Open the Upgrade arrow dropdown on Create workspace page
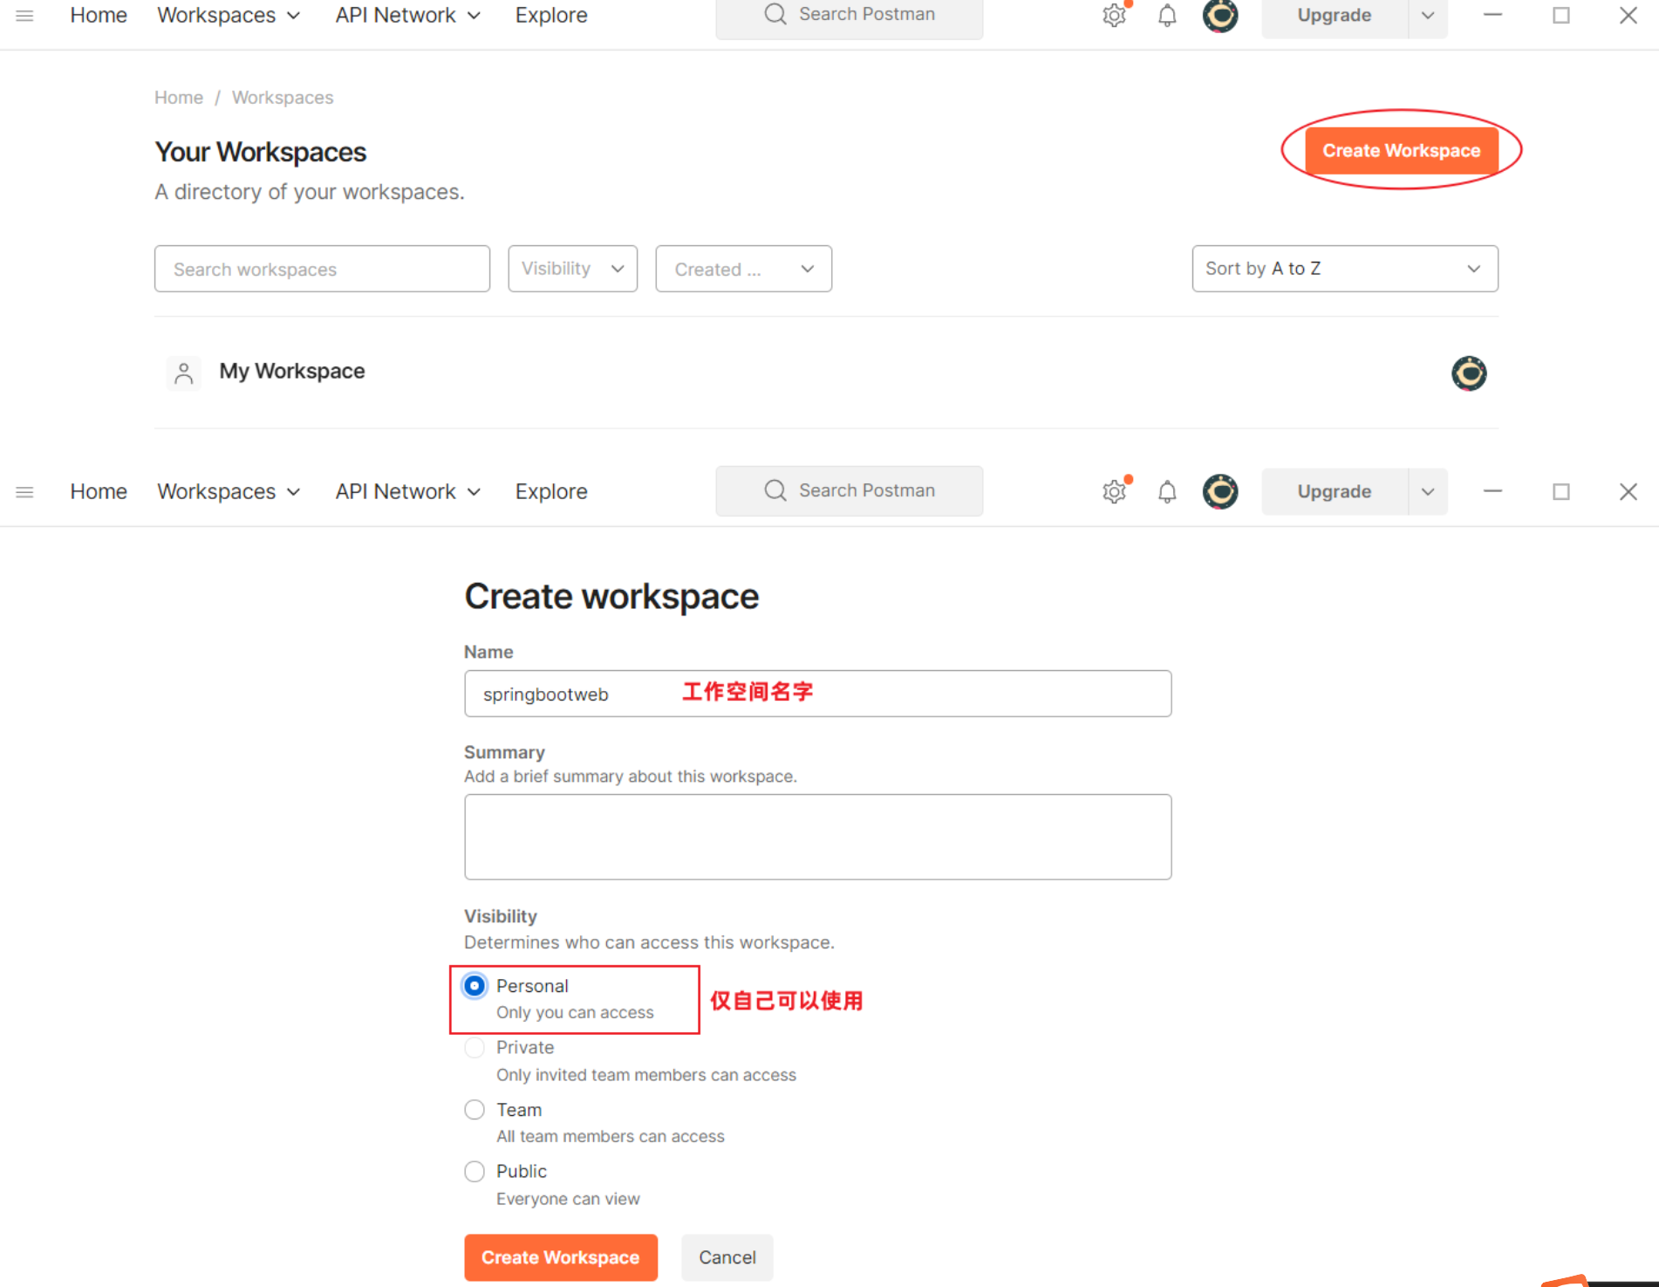The image size is (1659, 1287). pos(1428,491)
